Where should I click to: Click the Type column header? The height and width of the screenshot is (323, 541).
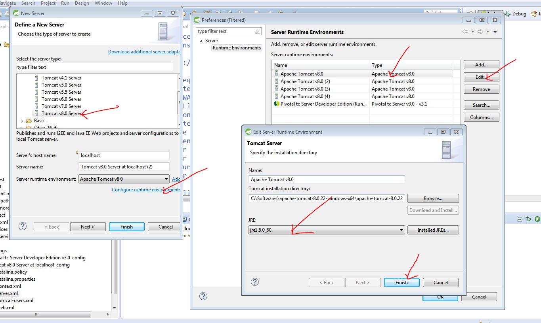click(411, 65)
